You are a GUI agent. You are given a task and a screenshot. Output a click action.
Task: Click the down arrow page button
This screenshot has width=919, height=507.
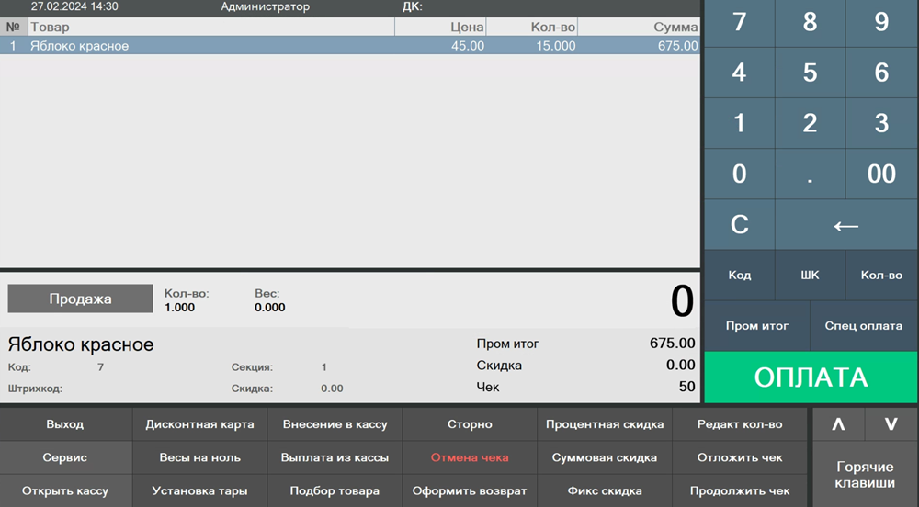tap(891, 423)
